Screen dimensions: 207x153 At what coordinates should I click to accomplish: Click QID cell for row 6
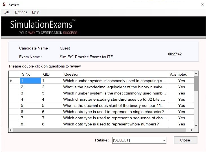coord(52,112)
